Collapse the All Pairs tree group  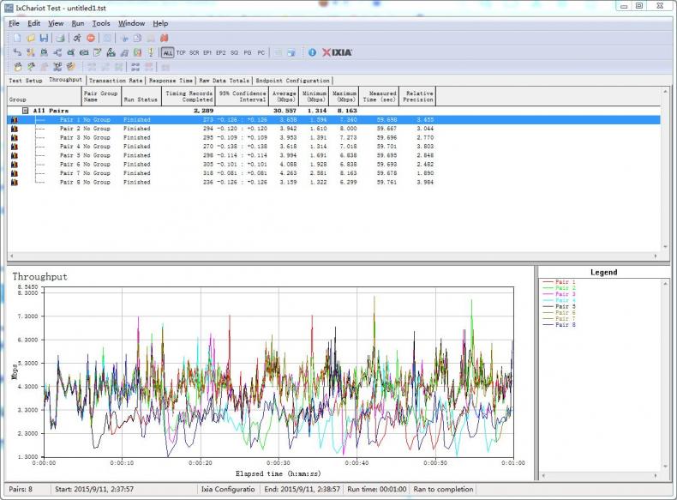click(x=26, y=111)
